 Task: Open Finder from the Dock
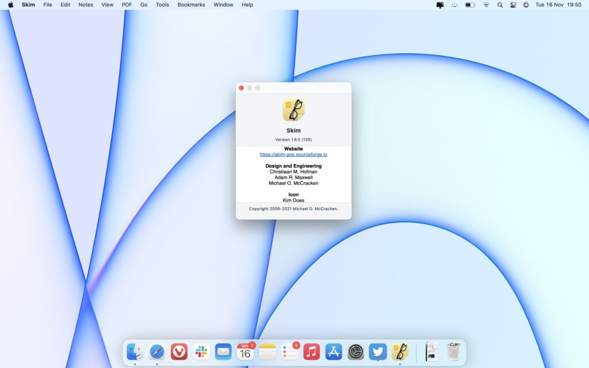135,351
